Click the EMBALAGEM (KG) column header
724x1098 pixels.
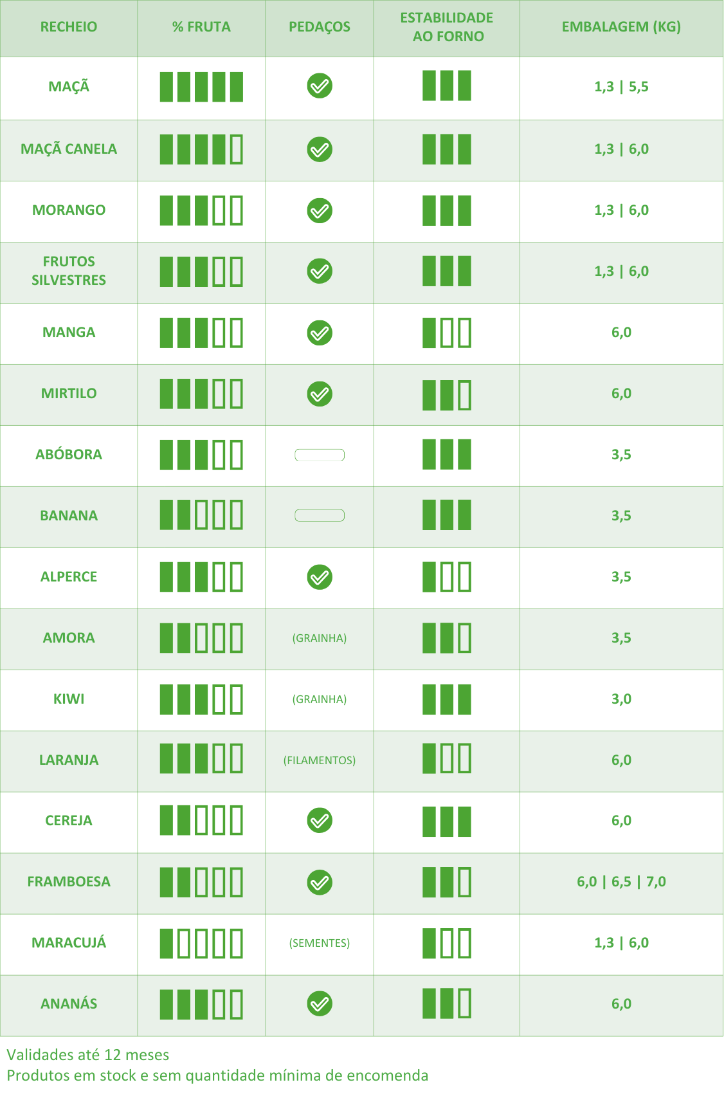621,27
